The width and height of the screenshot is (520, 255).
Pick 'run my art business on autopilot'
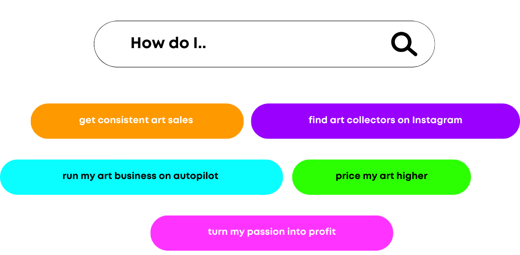tap(141, 177)
